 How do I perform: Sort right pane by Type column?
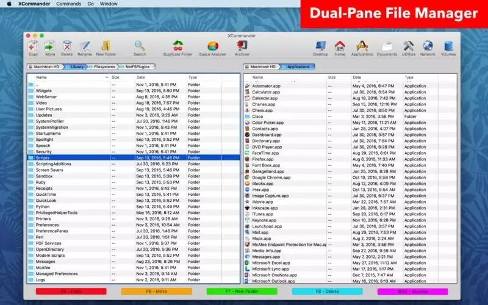pos(421,77)
